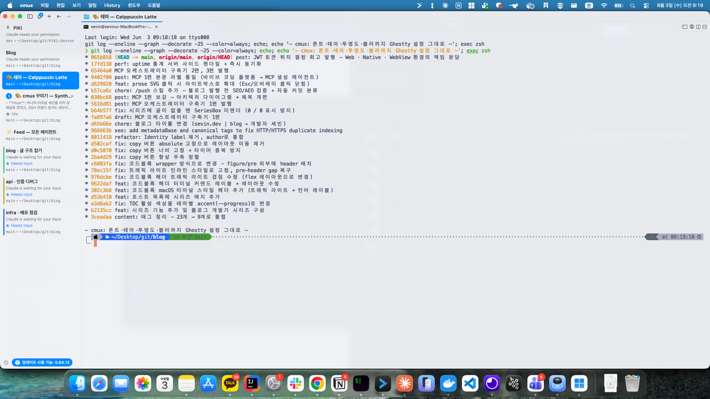Screen dimensions: 710x399
Task: Select the cmux 꾸미기 — Synth workspace
Action: pos(41,108)
